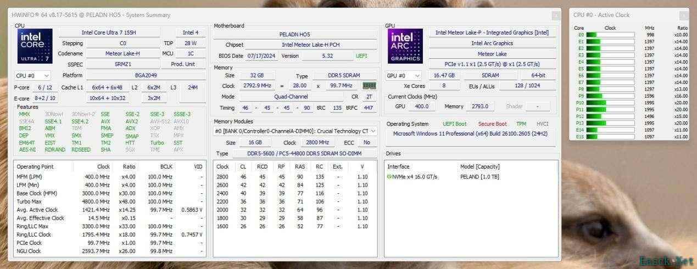Select the Turbo Max operating point row

point(110,201)
